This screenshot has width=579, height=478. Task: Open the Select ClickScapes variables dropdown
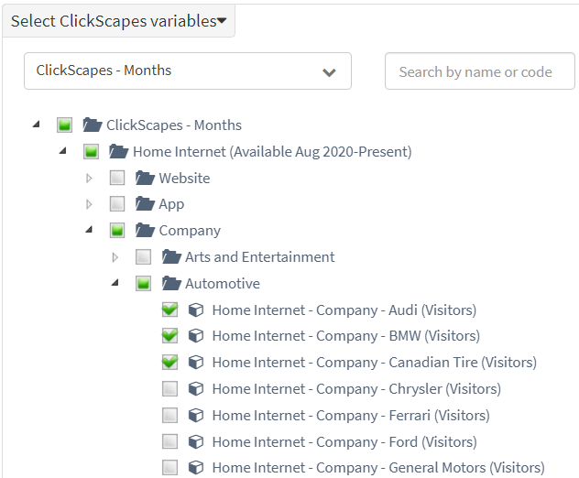point(118,21)
